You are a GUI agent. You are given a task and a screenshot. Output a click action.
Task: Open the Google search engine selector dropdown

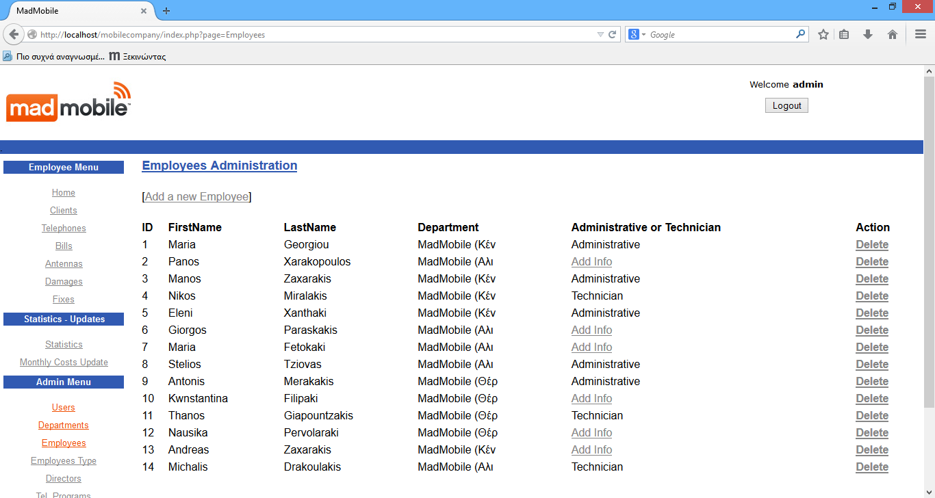tap(637, 34)
